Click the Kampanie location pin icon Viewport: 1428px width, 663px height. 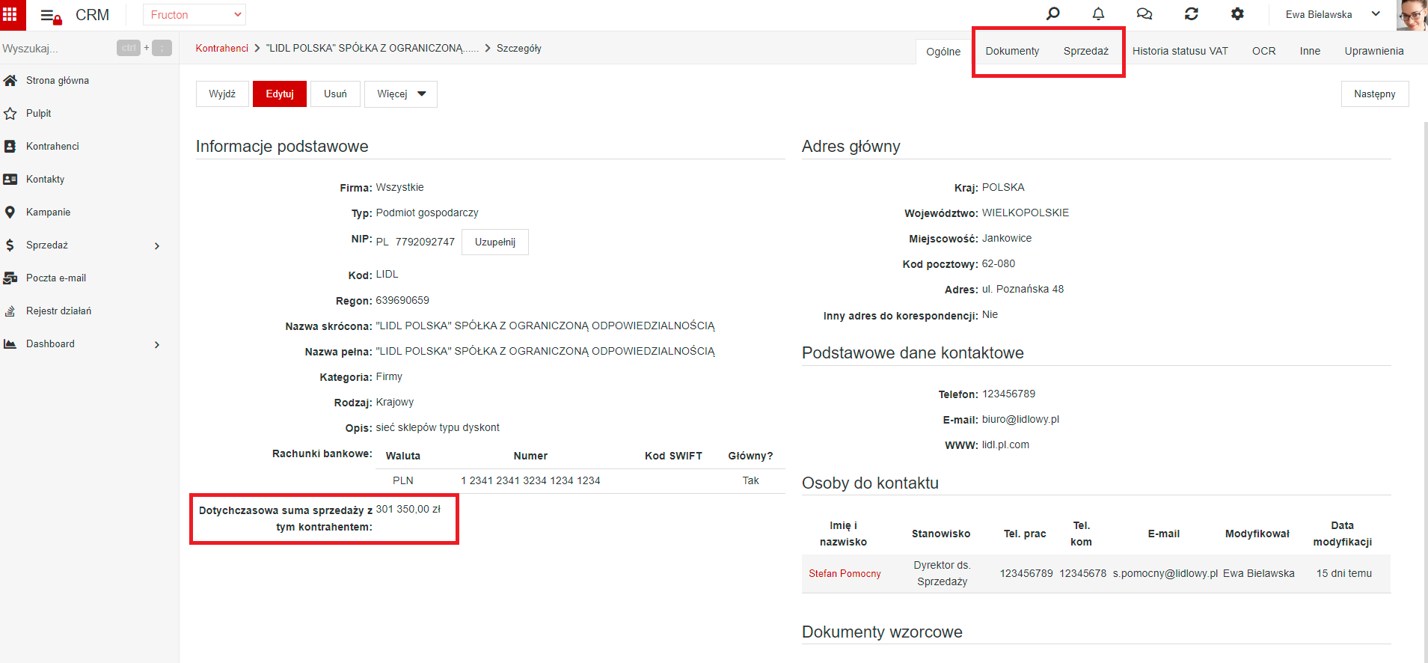pos(10,212)
